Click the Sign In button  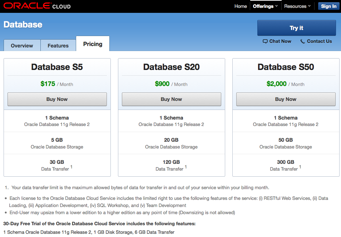pyautogui.click(x=328, y=6)
